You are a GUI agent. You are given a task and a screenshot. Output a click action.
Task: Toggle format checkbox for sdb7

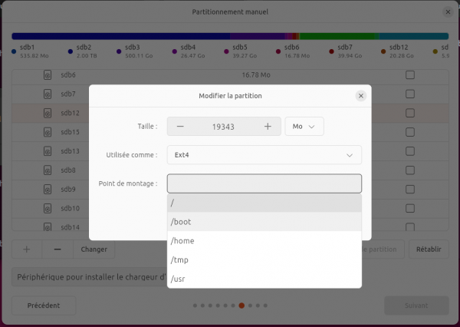(x=410, y=94)
